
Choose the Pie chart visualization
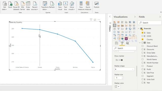pos(126,29)
